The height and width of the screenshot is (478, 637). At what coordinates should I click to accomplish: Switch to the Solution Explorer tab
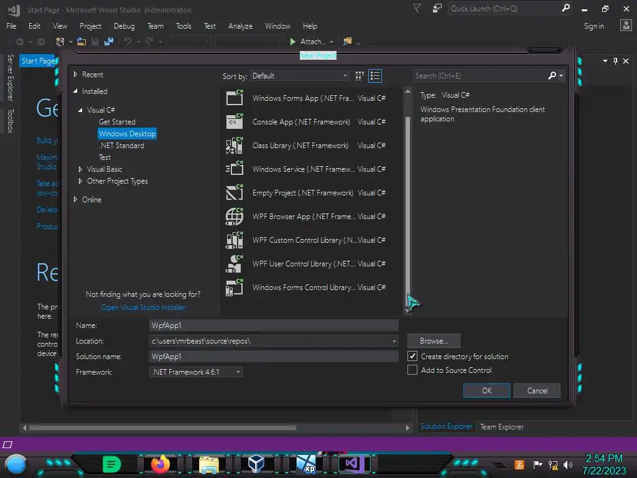point(446,426)
